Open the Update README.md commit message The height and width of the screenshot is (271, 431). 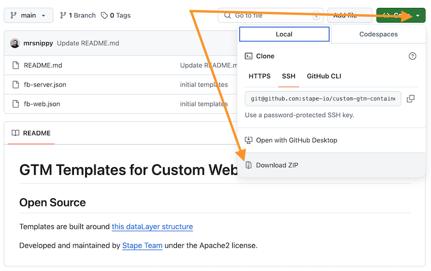click(88, 43)
